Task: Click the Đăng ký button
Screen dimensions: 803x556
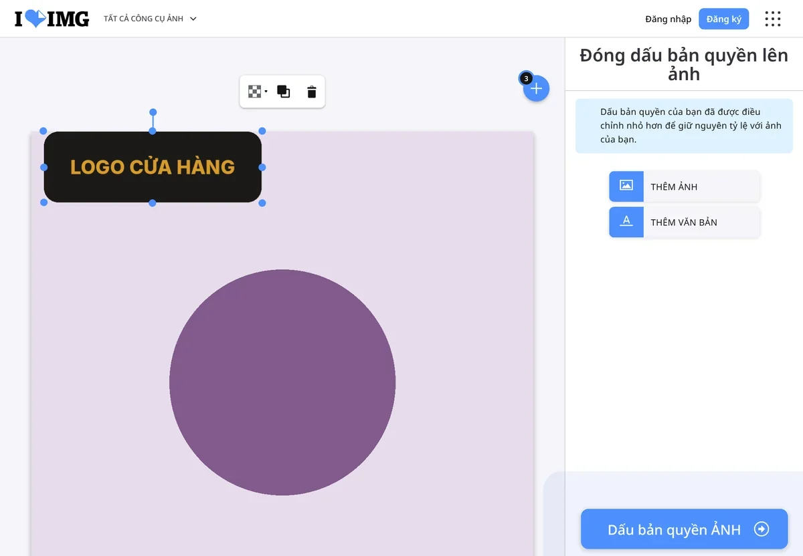Action: pyautogui.click(x=723, y=19)
